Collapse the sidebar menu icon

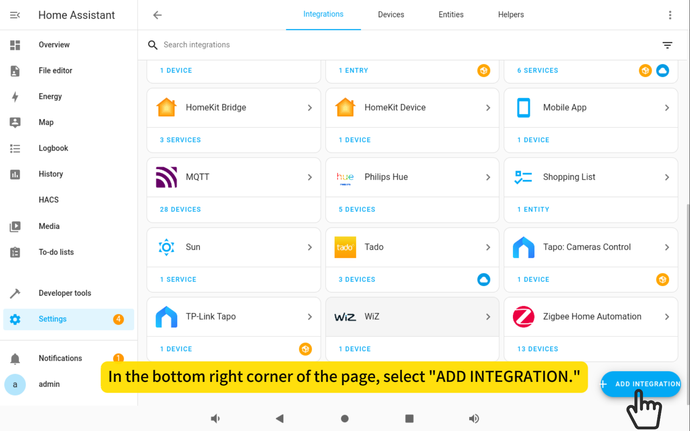coord(15,15)
